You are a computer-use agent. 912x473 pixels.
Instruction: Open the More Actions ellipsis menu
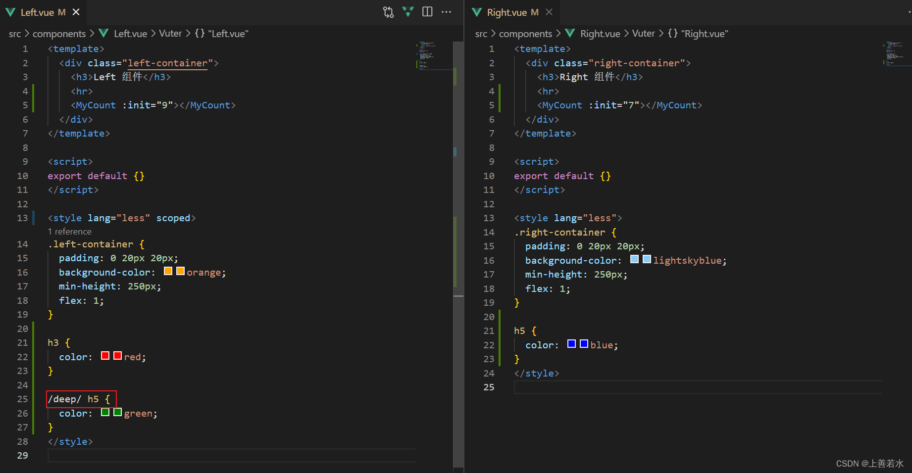(x=446, y=12)
